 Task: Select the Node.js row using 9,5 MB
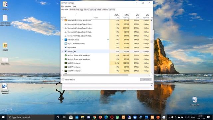tap(106, 59)
